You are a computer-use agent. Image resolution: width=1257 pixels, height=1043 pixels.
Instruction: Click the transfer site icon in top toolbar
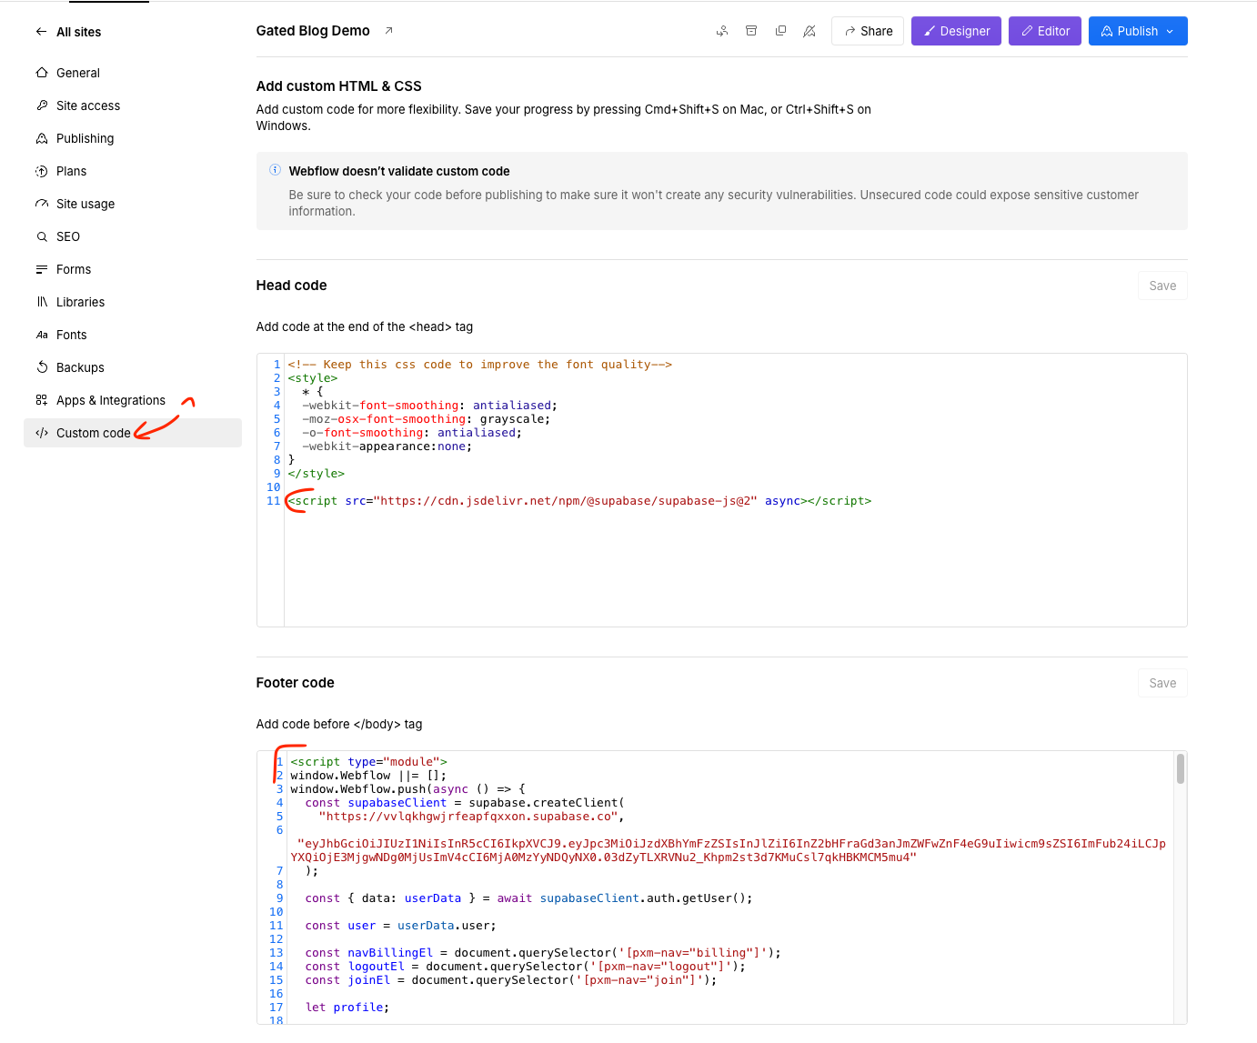722,31
